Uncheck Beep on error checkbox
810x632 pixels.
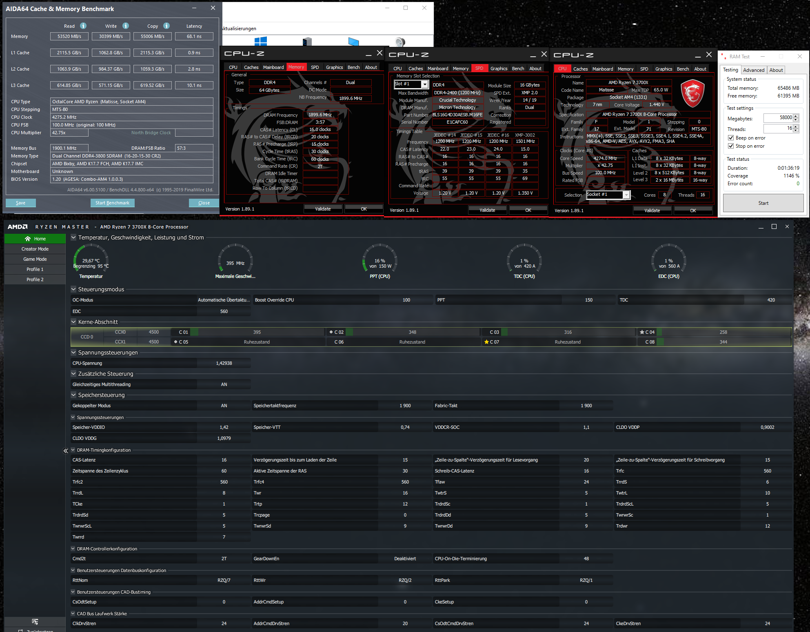(x=731, y=138)
